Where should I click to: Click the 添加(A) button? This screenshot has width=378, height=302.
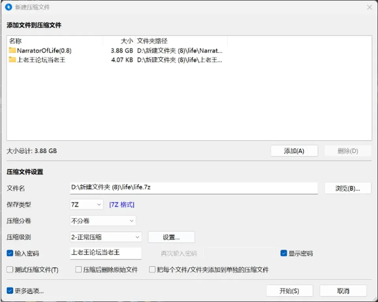[x=294, y=151]
